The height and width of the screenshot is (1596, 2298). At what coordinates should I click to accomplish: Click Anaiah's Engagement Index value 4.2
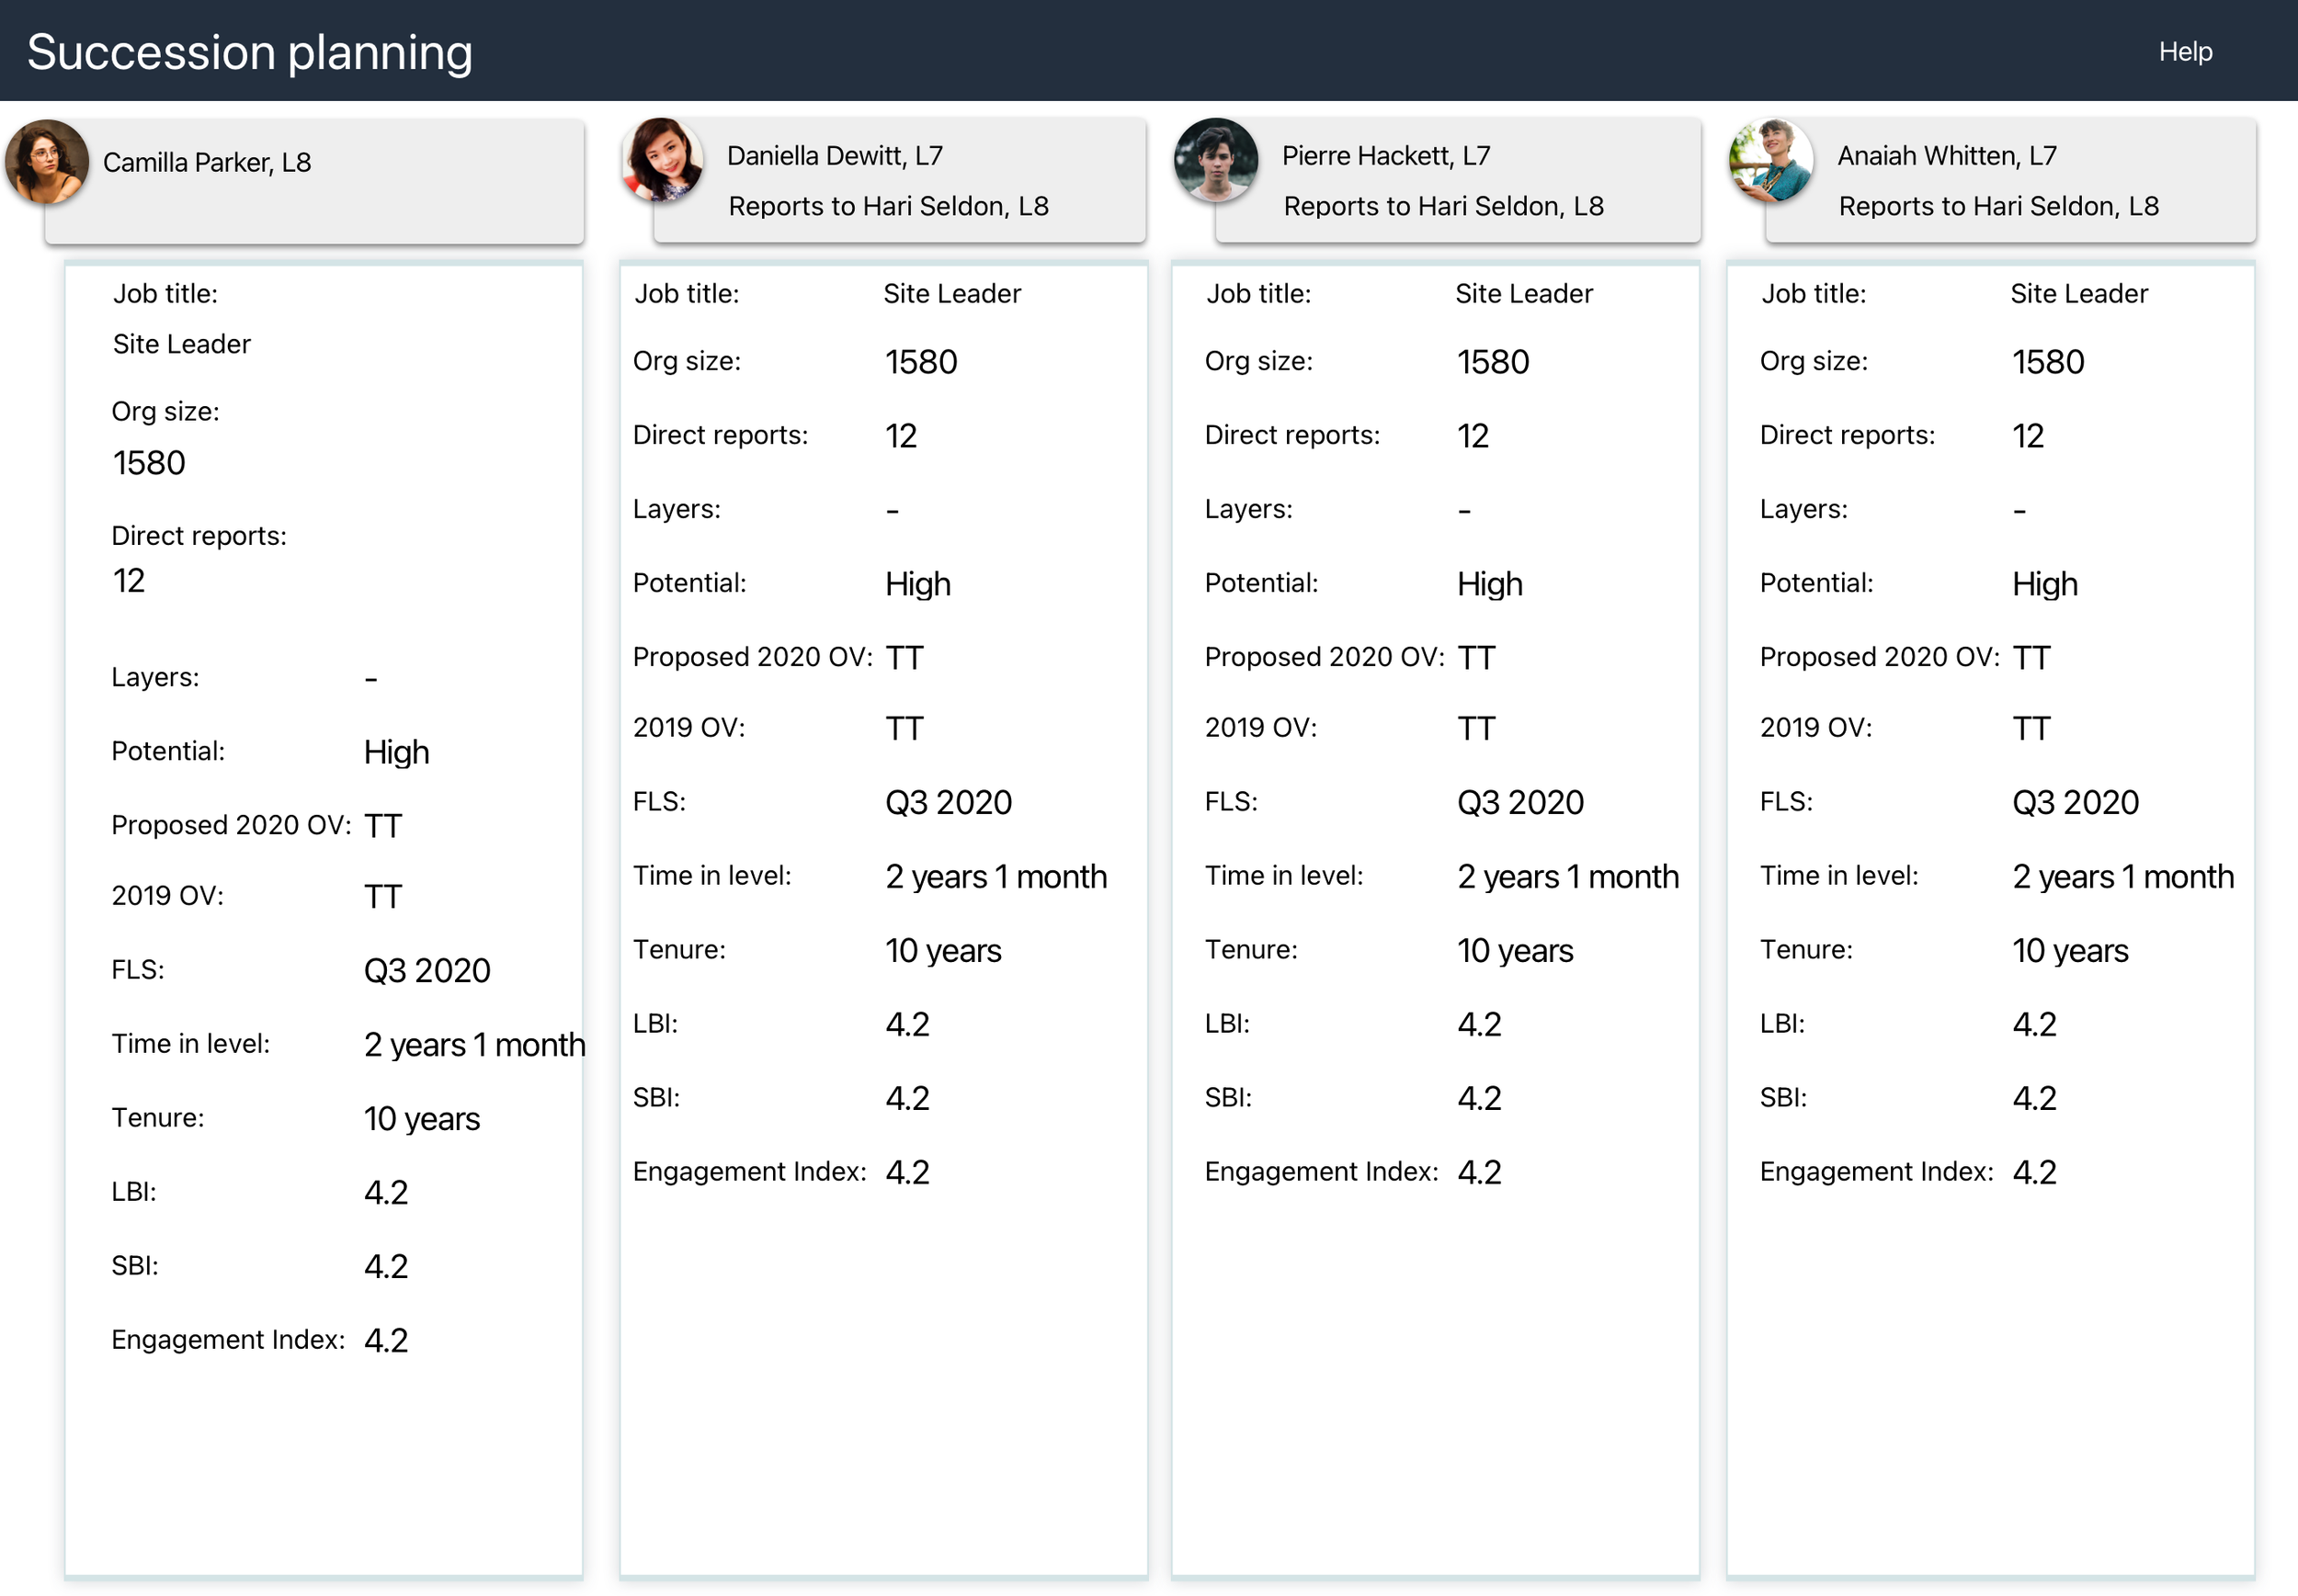2034,1172
